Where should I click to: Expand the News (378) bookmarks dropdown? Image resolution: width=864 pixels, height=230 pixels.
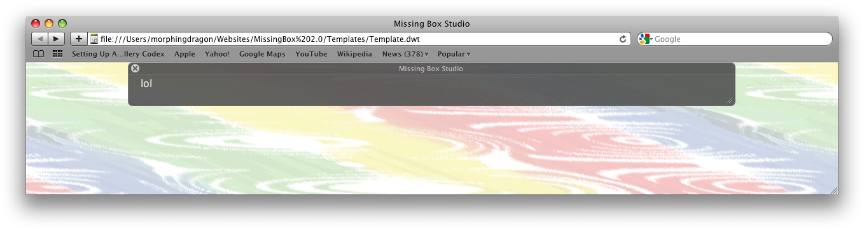pyautogui.click(x=405, y=54)
